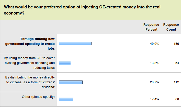This screenshot has width=182, height=107.
Task: Select the 17.4% percent value
Action: click(154, 99)
